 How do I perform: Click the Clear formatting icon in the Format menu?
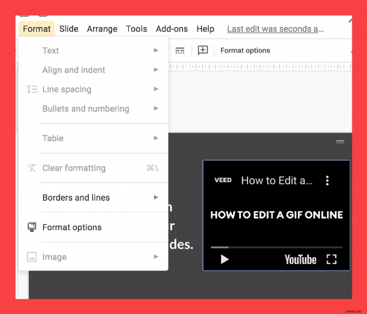[x=32, y=168]
